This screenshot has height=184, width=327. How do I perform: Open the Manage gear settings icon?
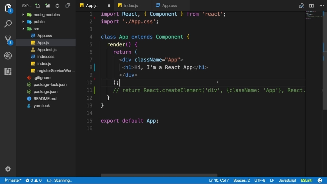coord(8,169)
